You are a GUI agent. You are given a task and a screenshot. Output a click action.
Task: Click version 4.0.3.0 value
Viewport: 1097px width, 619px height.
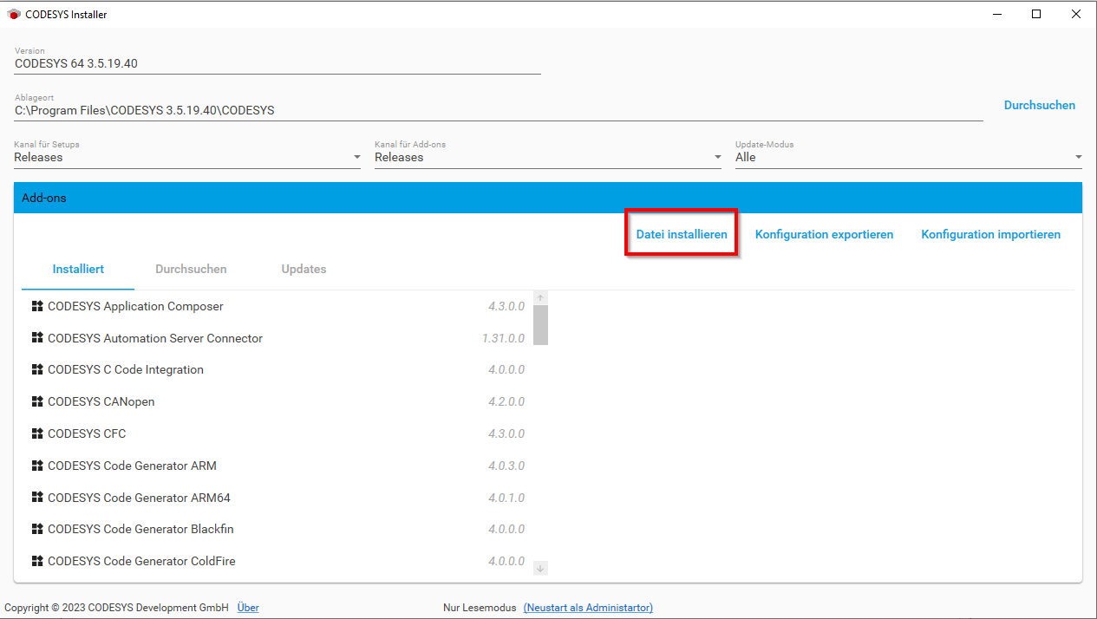coord(506,466)
